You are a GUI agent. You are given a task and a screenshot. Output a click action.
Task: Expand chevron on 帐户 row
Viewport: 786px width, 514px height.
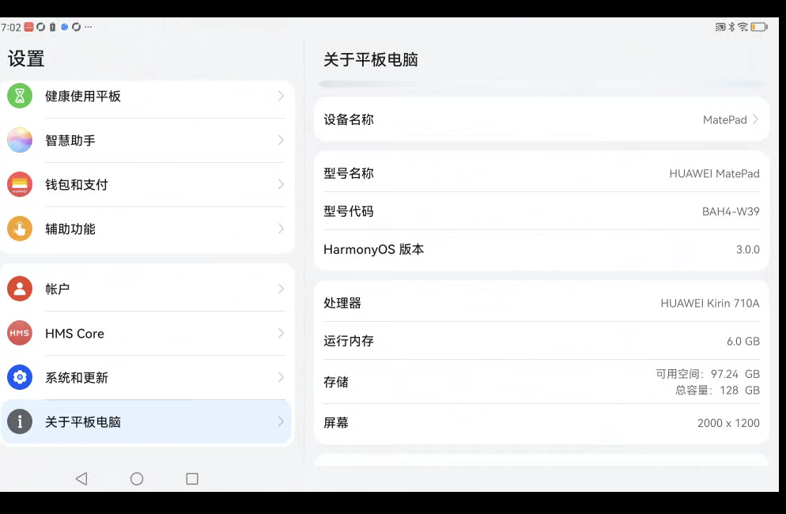coord(281,289)
